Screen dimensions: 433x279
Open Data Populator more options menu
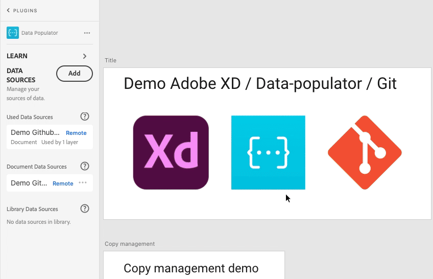87,33
